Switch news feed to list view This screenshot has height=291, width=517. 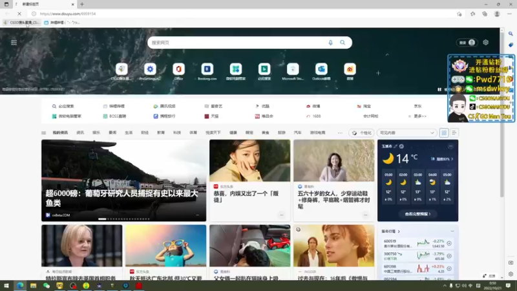click(x=454, y=133)
